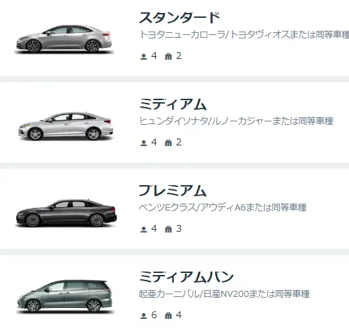The width and height of the screenshot is (349, 334).
Task: Click the passenger icon in ミディアムバン row
Action: [x=143, y=315]
